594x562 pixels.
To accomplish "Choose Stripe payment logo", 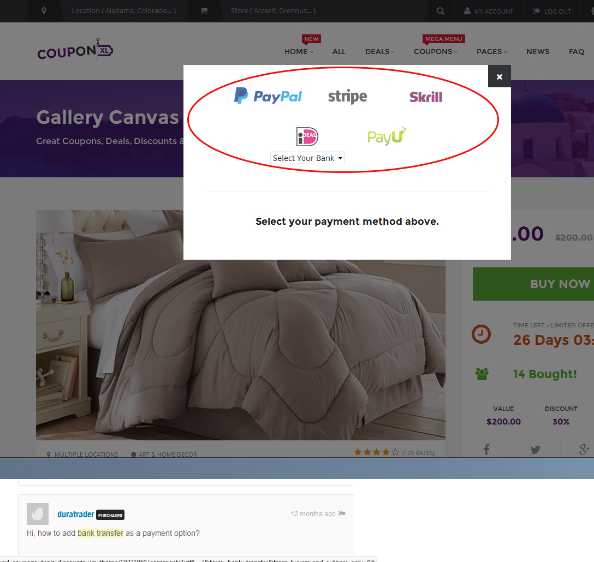I will tap(347, 97).
